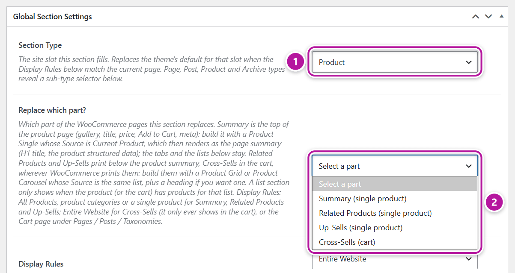Pick 'Cross-Sells (cart)' from the list
The height and width of the screenshot is (273, 515).
coord(395,242)
